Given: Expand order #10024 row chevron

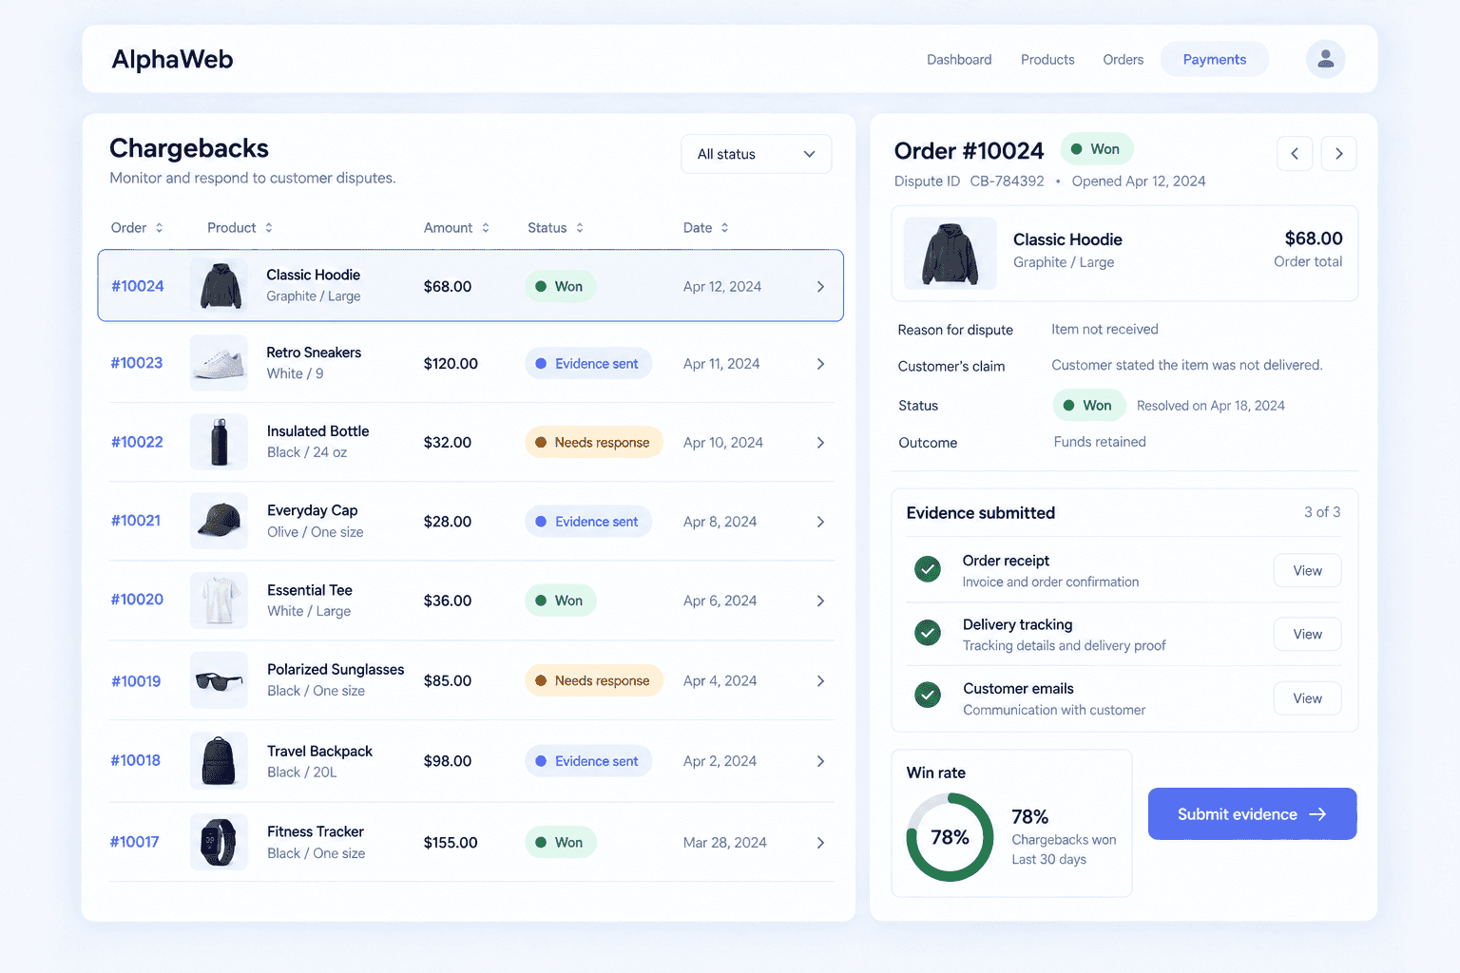Looking at the screenshot, I should coord(820,287).
